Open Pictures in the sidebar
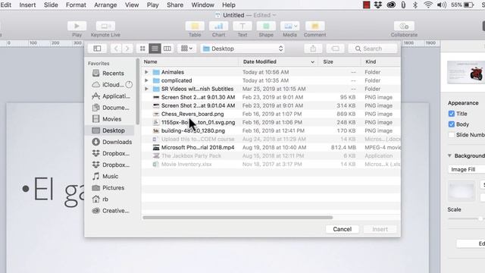 (x=108, y=188)
